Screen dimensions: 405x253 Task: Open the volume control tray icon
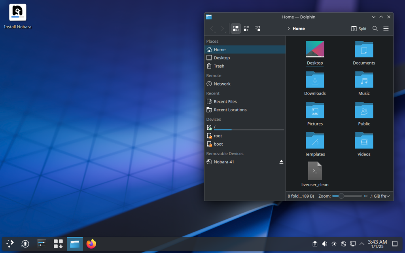tap(324, 243)
